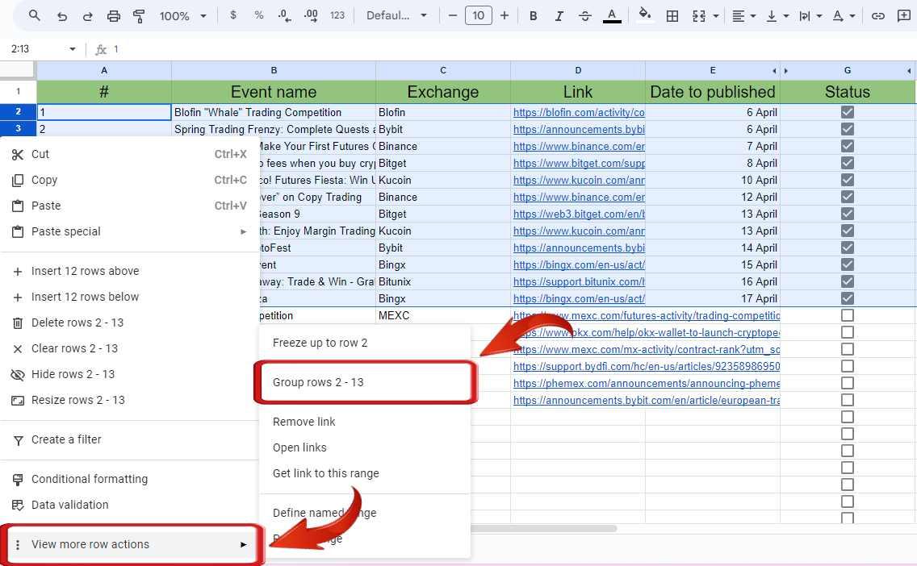
Task: Choose Cut from context menu
Action: pos(128,154)
